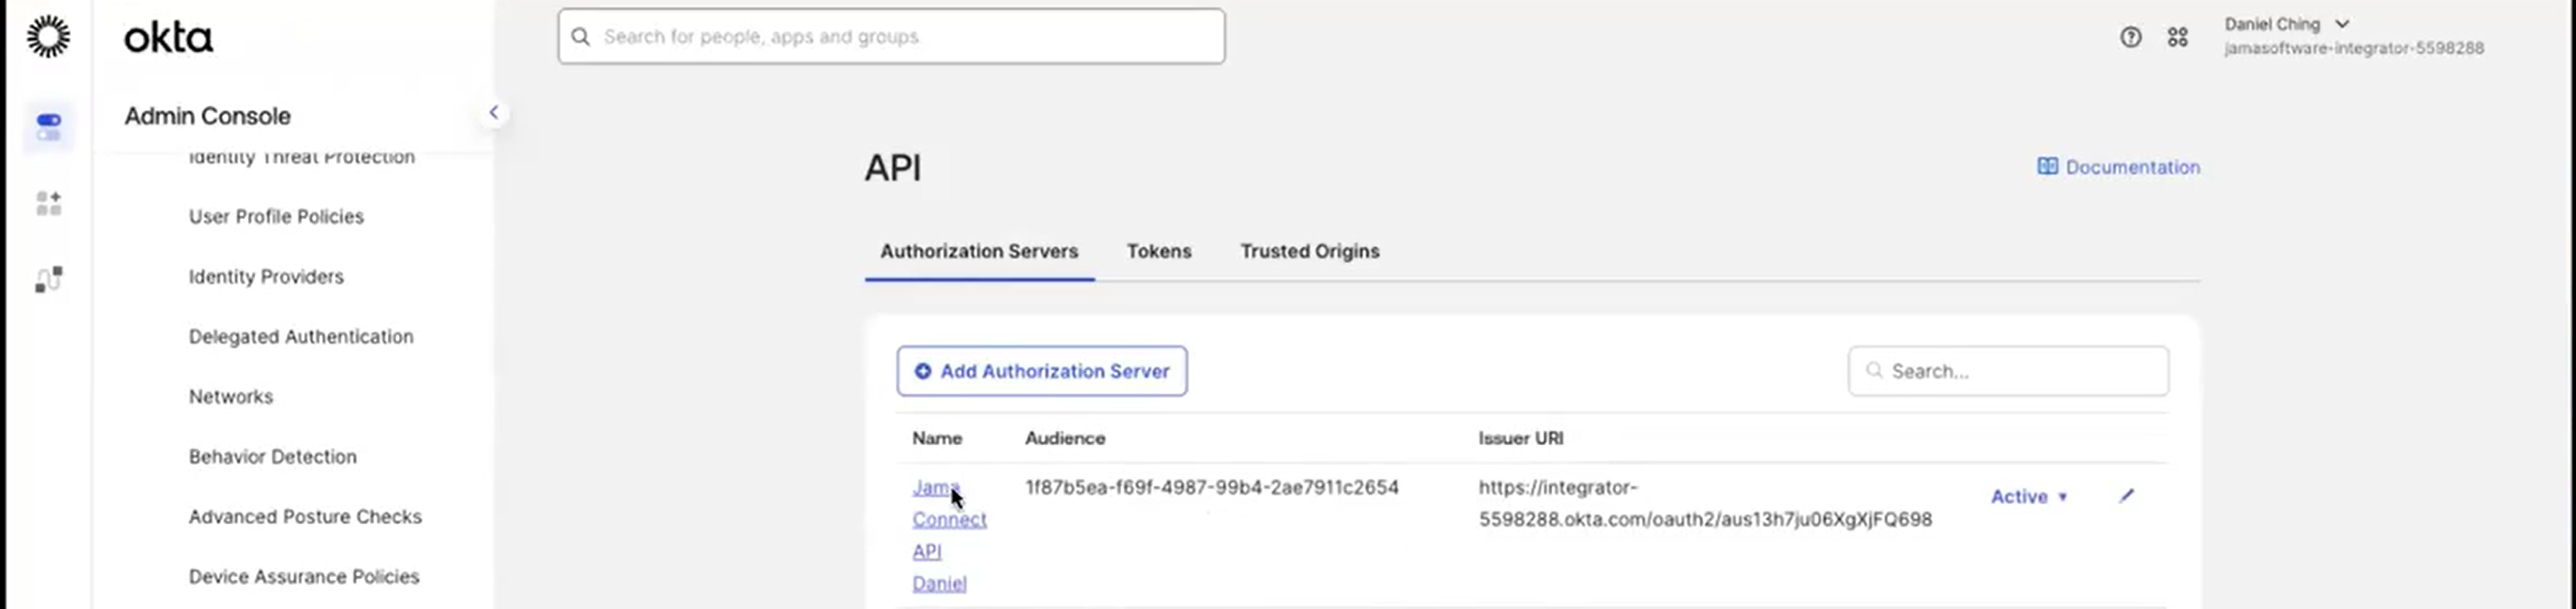Open the Jama Connect API Daniel server link
2576x609 pixels.
click(x=949, y=535)
